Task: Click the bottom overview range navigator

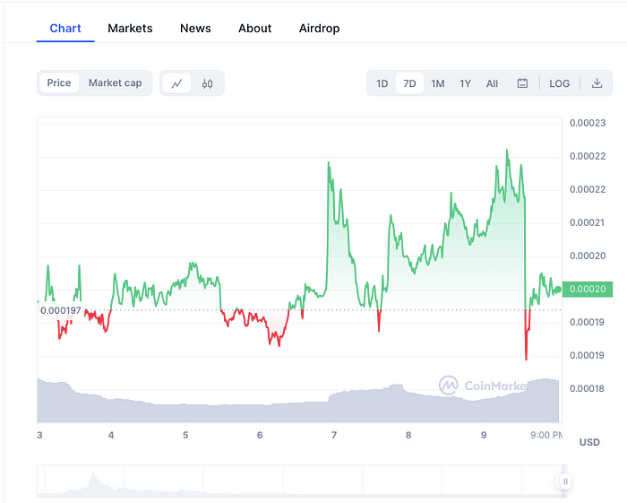Action: click(x=302, y=481)
